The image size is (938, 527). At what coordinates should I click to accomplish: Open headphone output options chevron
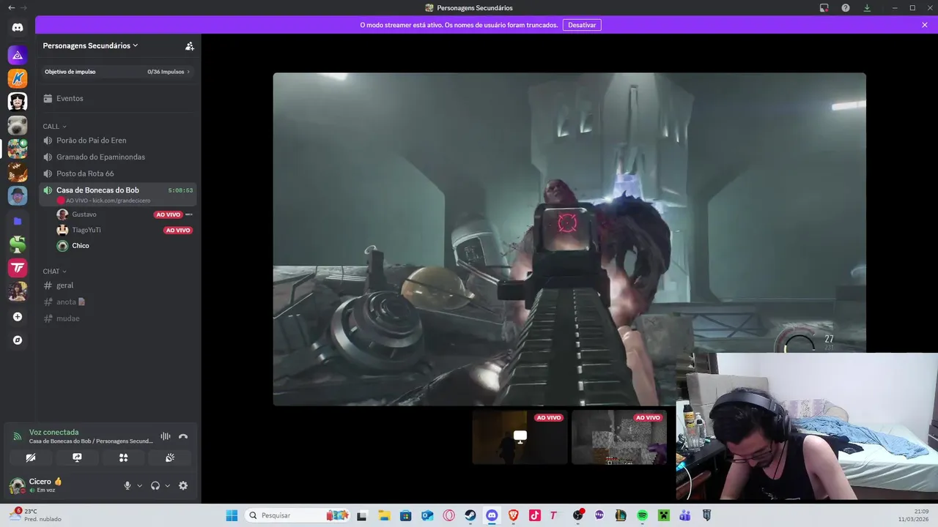point(167,485)
